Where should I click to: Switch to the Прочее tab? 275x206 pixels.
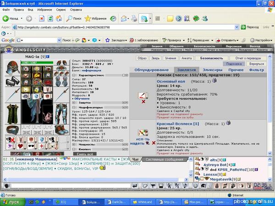coord(236,70)
